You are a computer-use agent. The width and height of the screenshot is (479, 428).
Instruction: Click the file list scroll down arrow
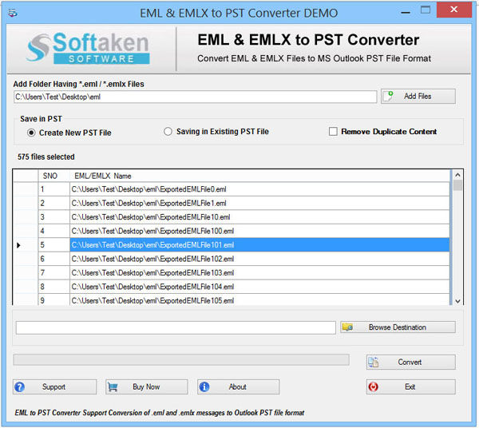click(457, 301)
